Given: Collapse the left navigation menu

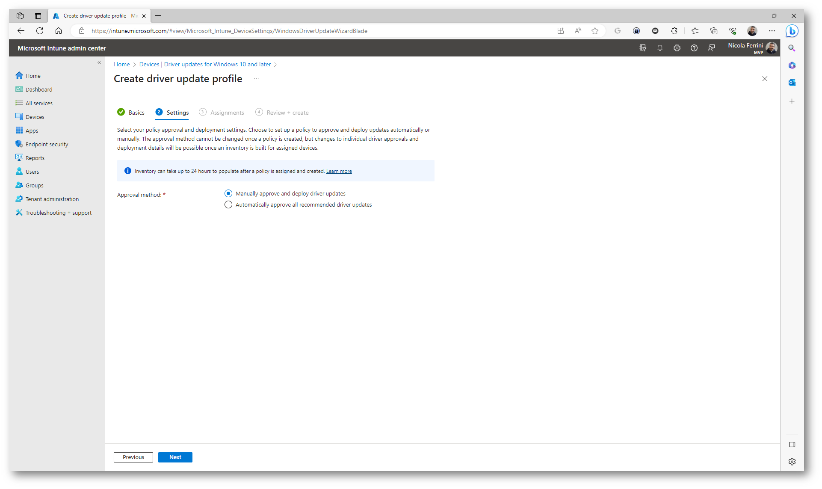Looking at the screenshot, I should pos(99,62).
